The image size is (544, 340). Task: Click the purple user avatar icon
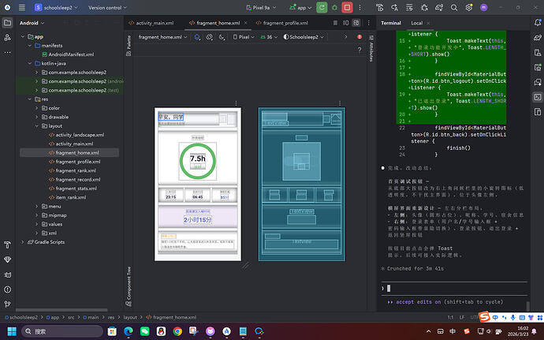pyautogui.click(x=483, y=7)
